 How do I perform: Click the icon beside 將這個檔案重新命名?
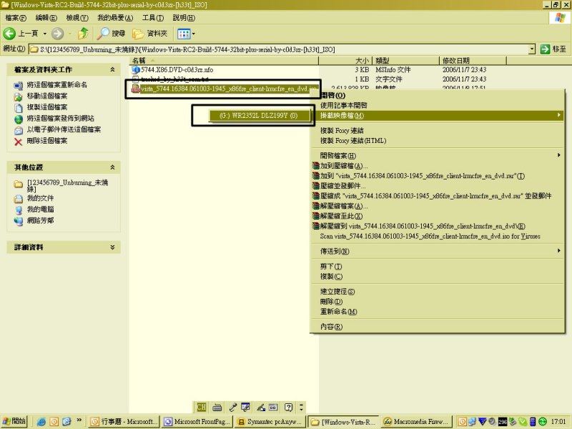tap(19, 85)
